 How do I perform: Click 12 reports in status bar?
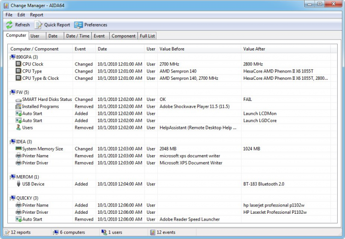point(21,232)
